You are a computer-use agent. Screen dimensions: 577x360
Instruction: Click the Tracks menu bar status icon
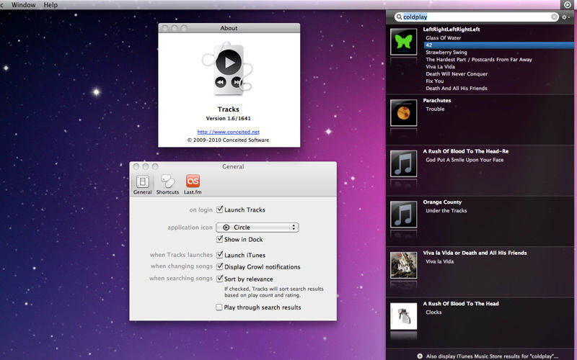coord(568,5)
